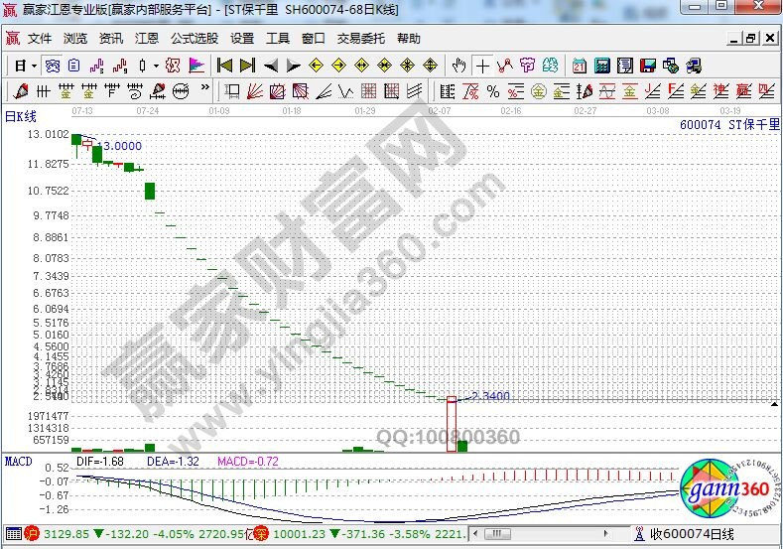The height and width of the screenshot is (549, 783).
Task: Click the computer connection icon
Action: [x=694, y=66]
